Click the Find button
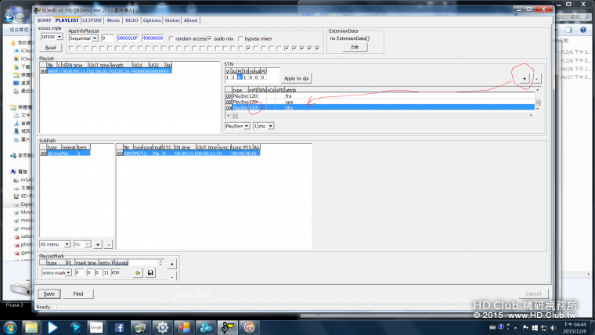The width and height of the screenshot is (595, 335). click(x=78, y=294)
